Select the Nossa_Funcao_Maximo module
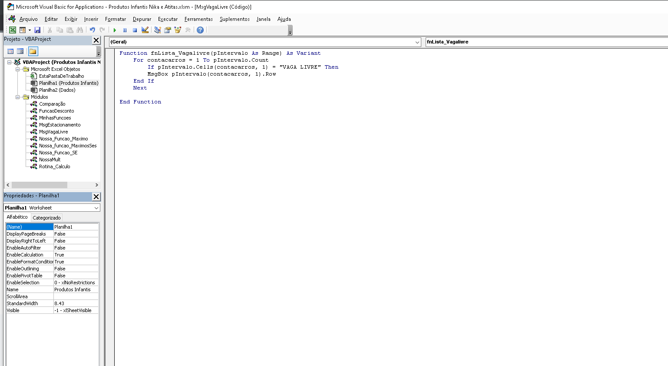This screenshot has height=366, width=668. pyautogui.click(x=63, y=139)
